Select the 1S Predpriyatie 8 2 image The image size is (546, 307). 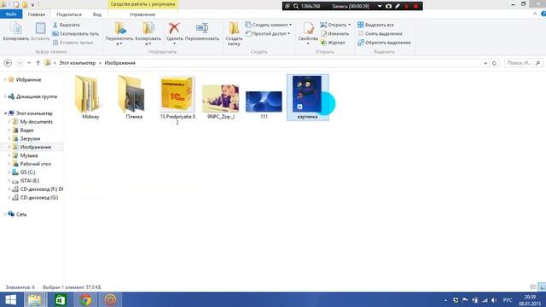pos(177,101)
